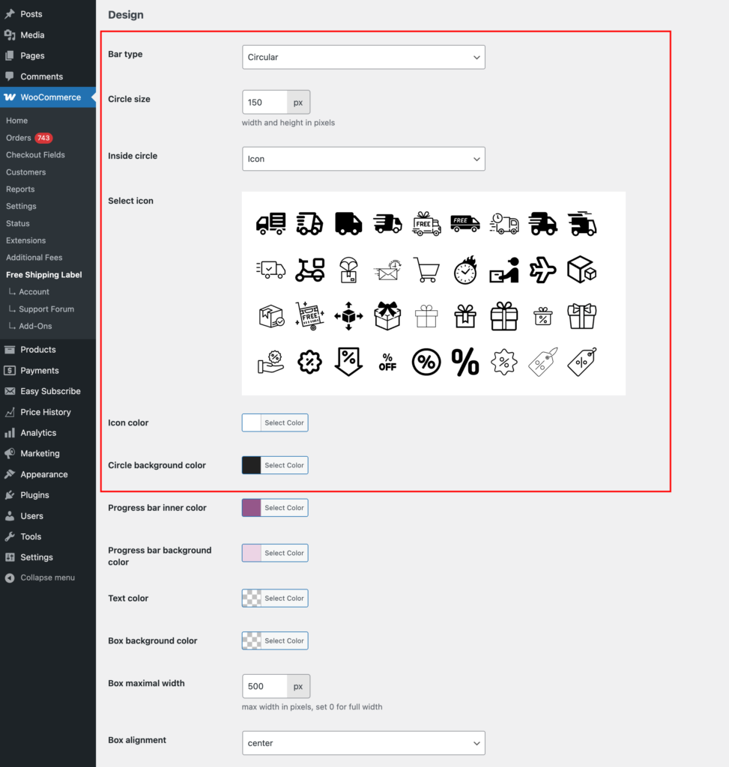Select the flaming clock icon
The height and width of the screenshot is (767, 729).
point(465,270)
